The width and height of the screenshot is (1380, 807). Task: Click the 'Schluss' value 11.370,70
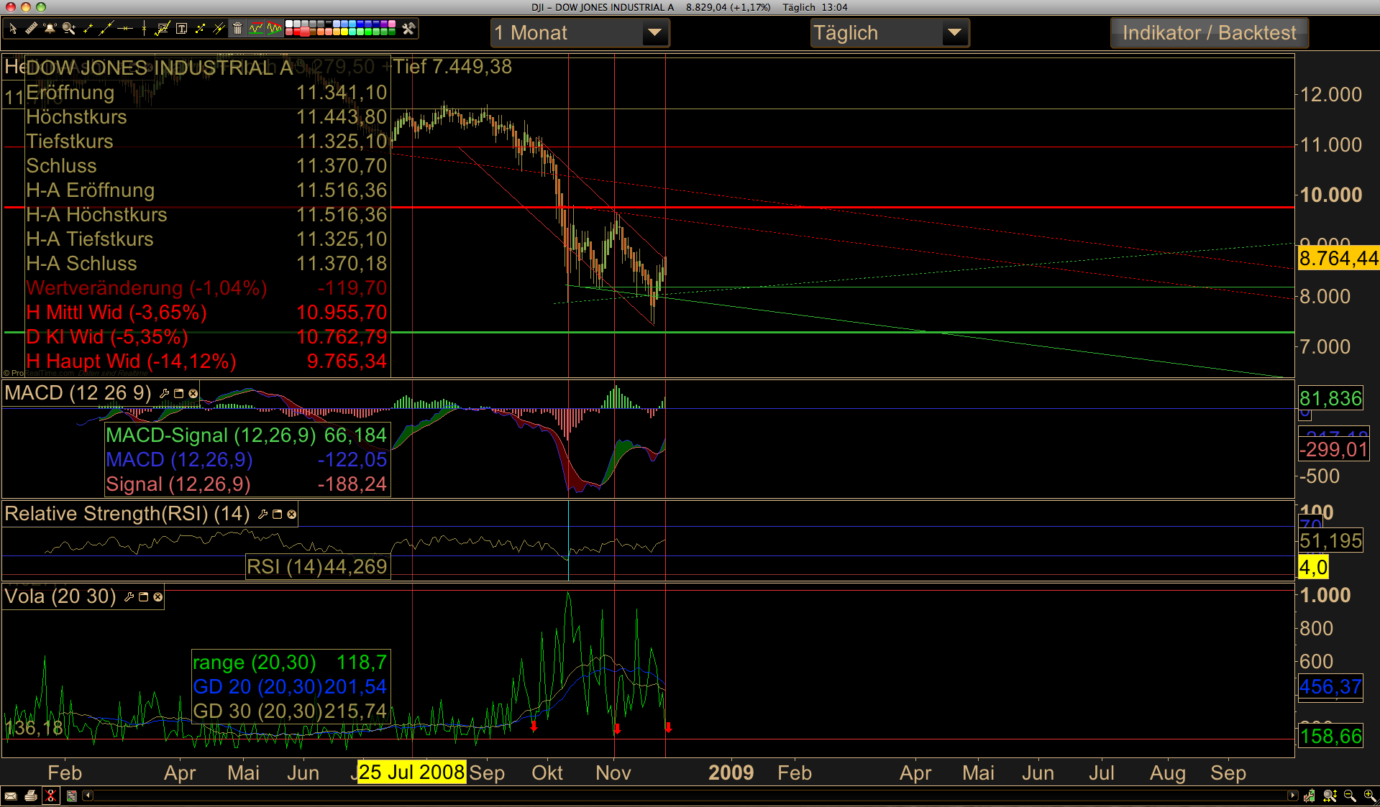point(342,166)
